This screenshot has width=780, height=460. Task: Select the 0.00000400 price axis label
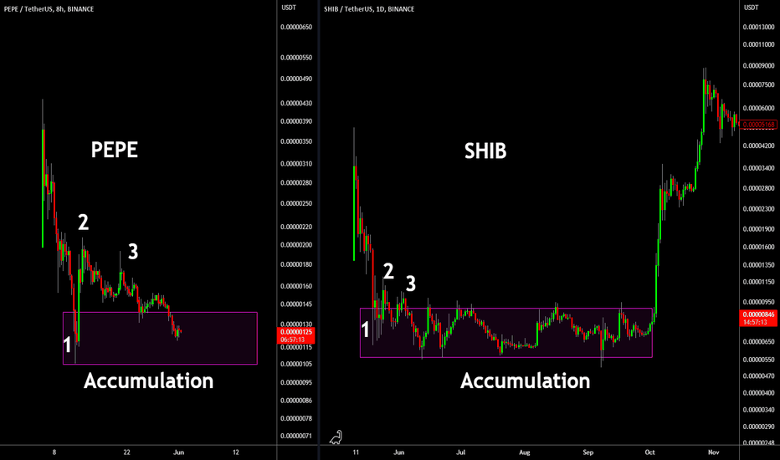tap(758, 393)
